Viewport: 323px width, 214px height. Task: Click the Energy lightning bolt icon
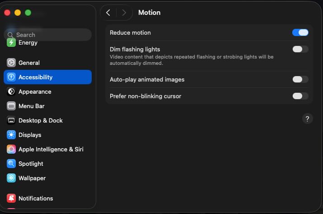[x=11, y=43]
